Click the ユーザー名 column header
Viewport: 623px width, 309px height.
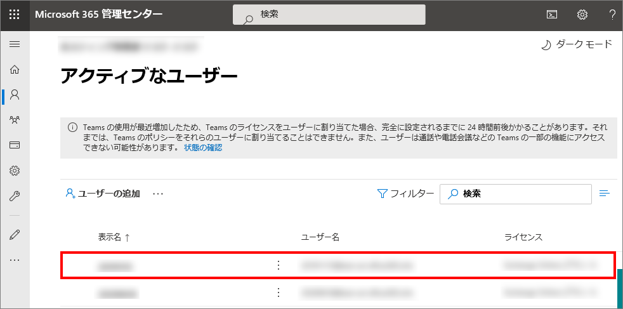(320, 237)
